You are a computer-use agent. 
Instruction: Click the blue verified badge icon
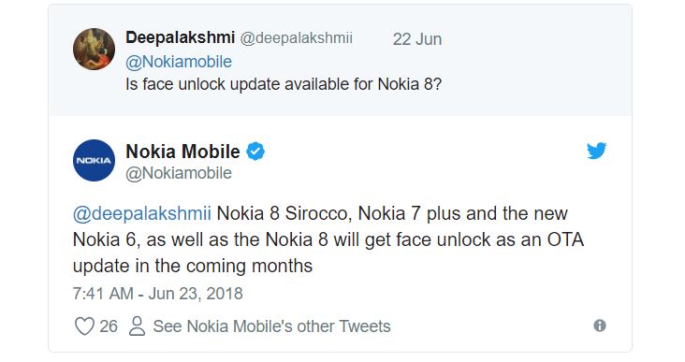coord(255,152)
